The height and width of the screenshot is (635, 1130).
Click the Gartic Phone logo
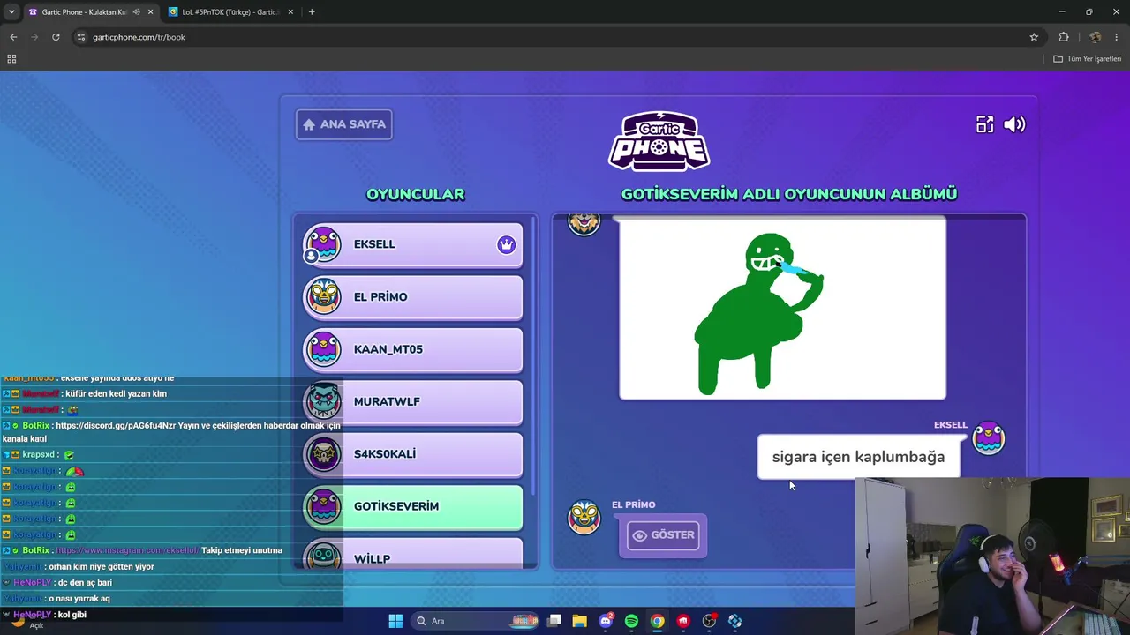[659, 140]
